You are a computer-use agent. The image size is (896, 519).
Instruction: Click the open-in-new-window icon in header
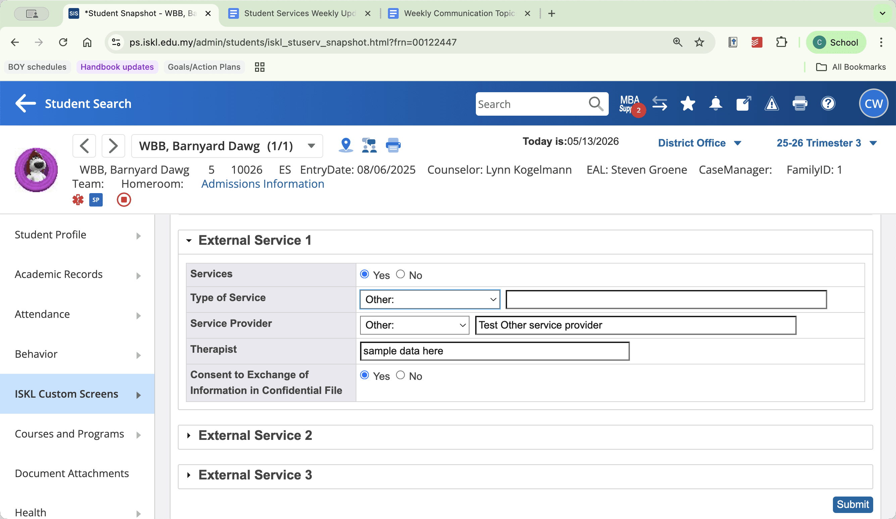click(743, 104)
